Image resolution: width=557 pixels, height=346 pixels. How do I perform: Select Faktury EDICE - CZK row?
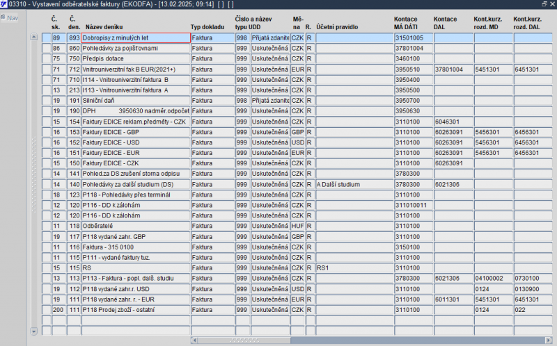[136, 163]
